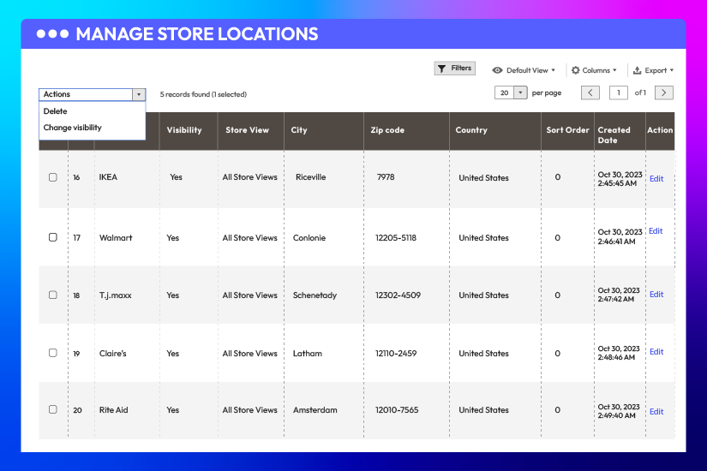This screenshot has width=707, height=471.
Task: Select the Claire's row checkbox
Action: coord(53,353)
